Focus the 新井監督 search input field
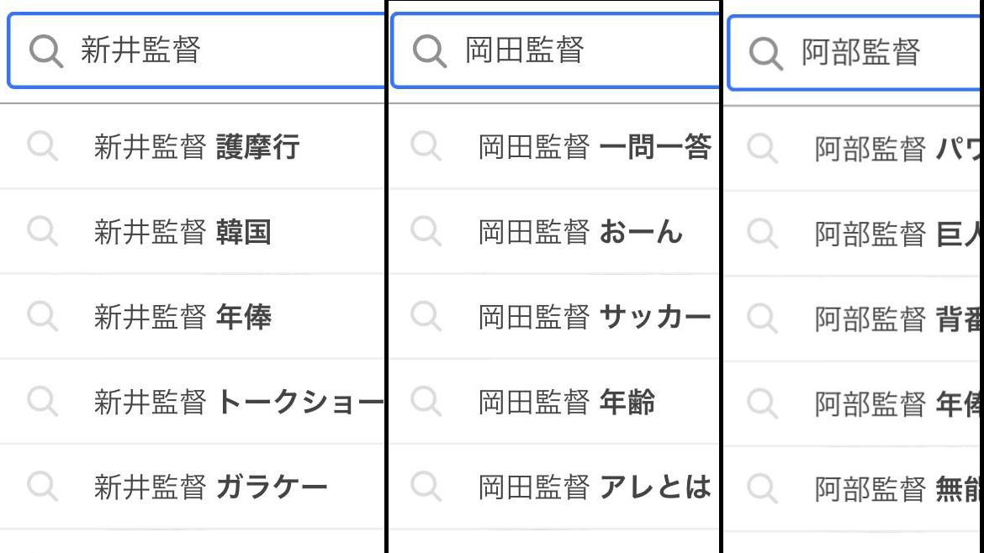This screenshot has width=984, height=553. 227,51
